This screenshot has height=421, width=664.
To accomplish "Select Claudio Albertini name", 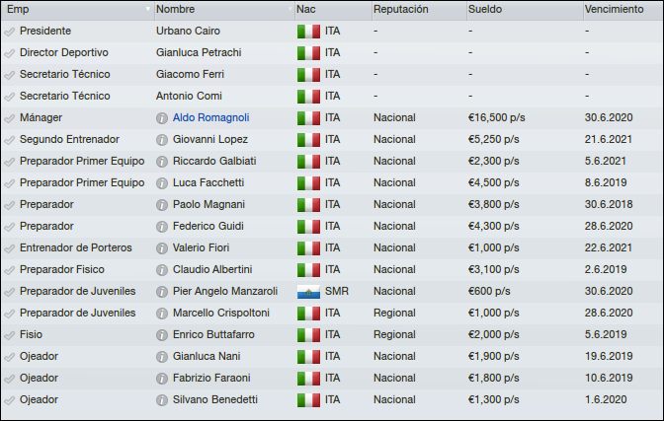I will coord(212,269).
